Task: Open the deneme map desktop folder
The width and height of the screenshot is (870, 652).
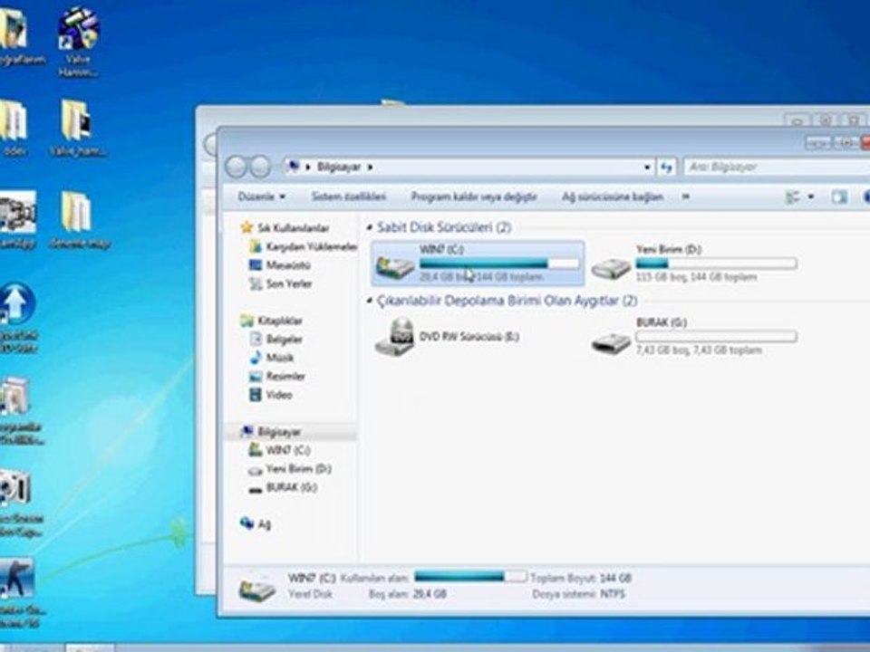Action: (79, 220)
